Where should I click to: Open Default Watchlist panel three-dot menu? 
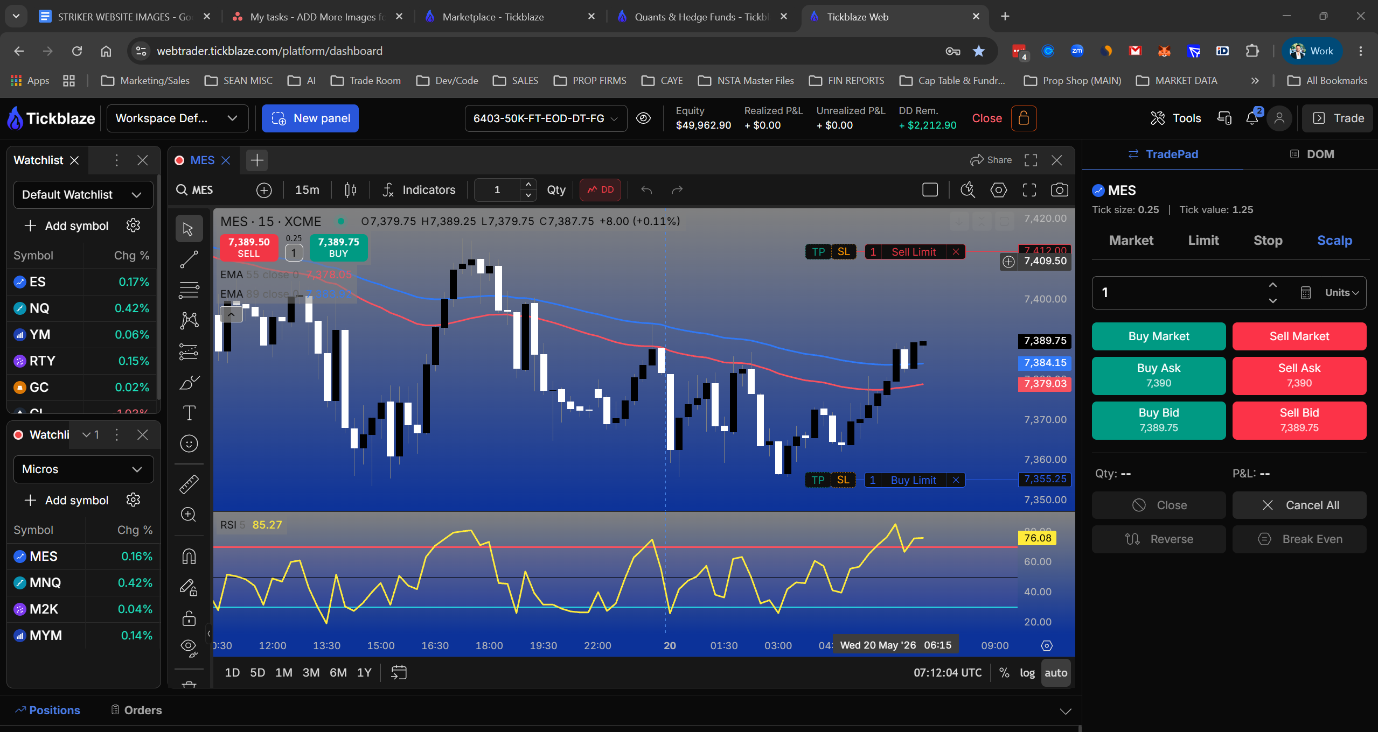point(116,160)
